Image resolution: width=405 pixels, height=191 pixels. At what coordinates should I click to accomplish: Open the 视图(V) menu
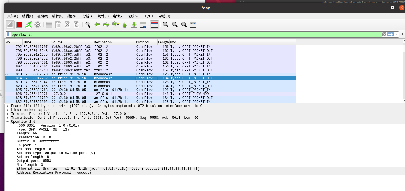point(43,16)
